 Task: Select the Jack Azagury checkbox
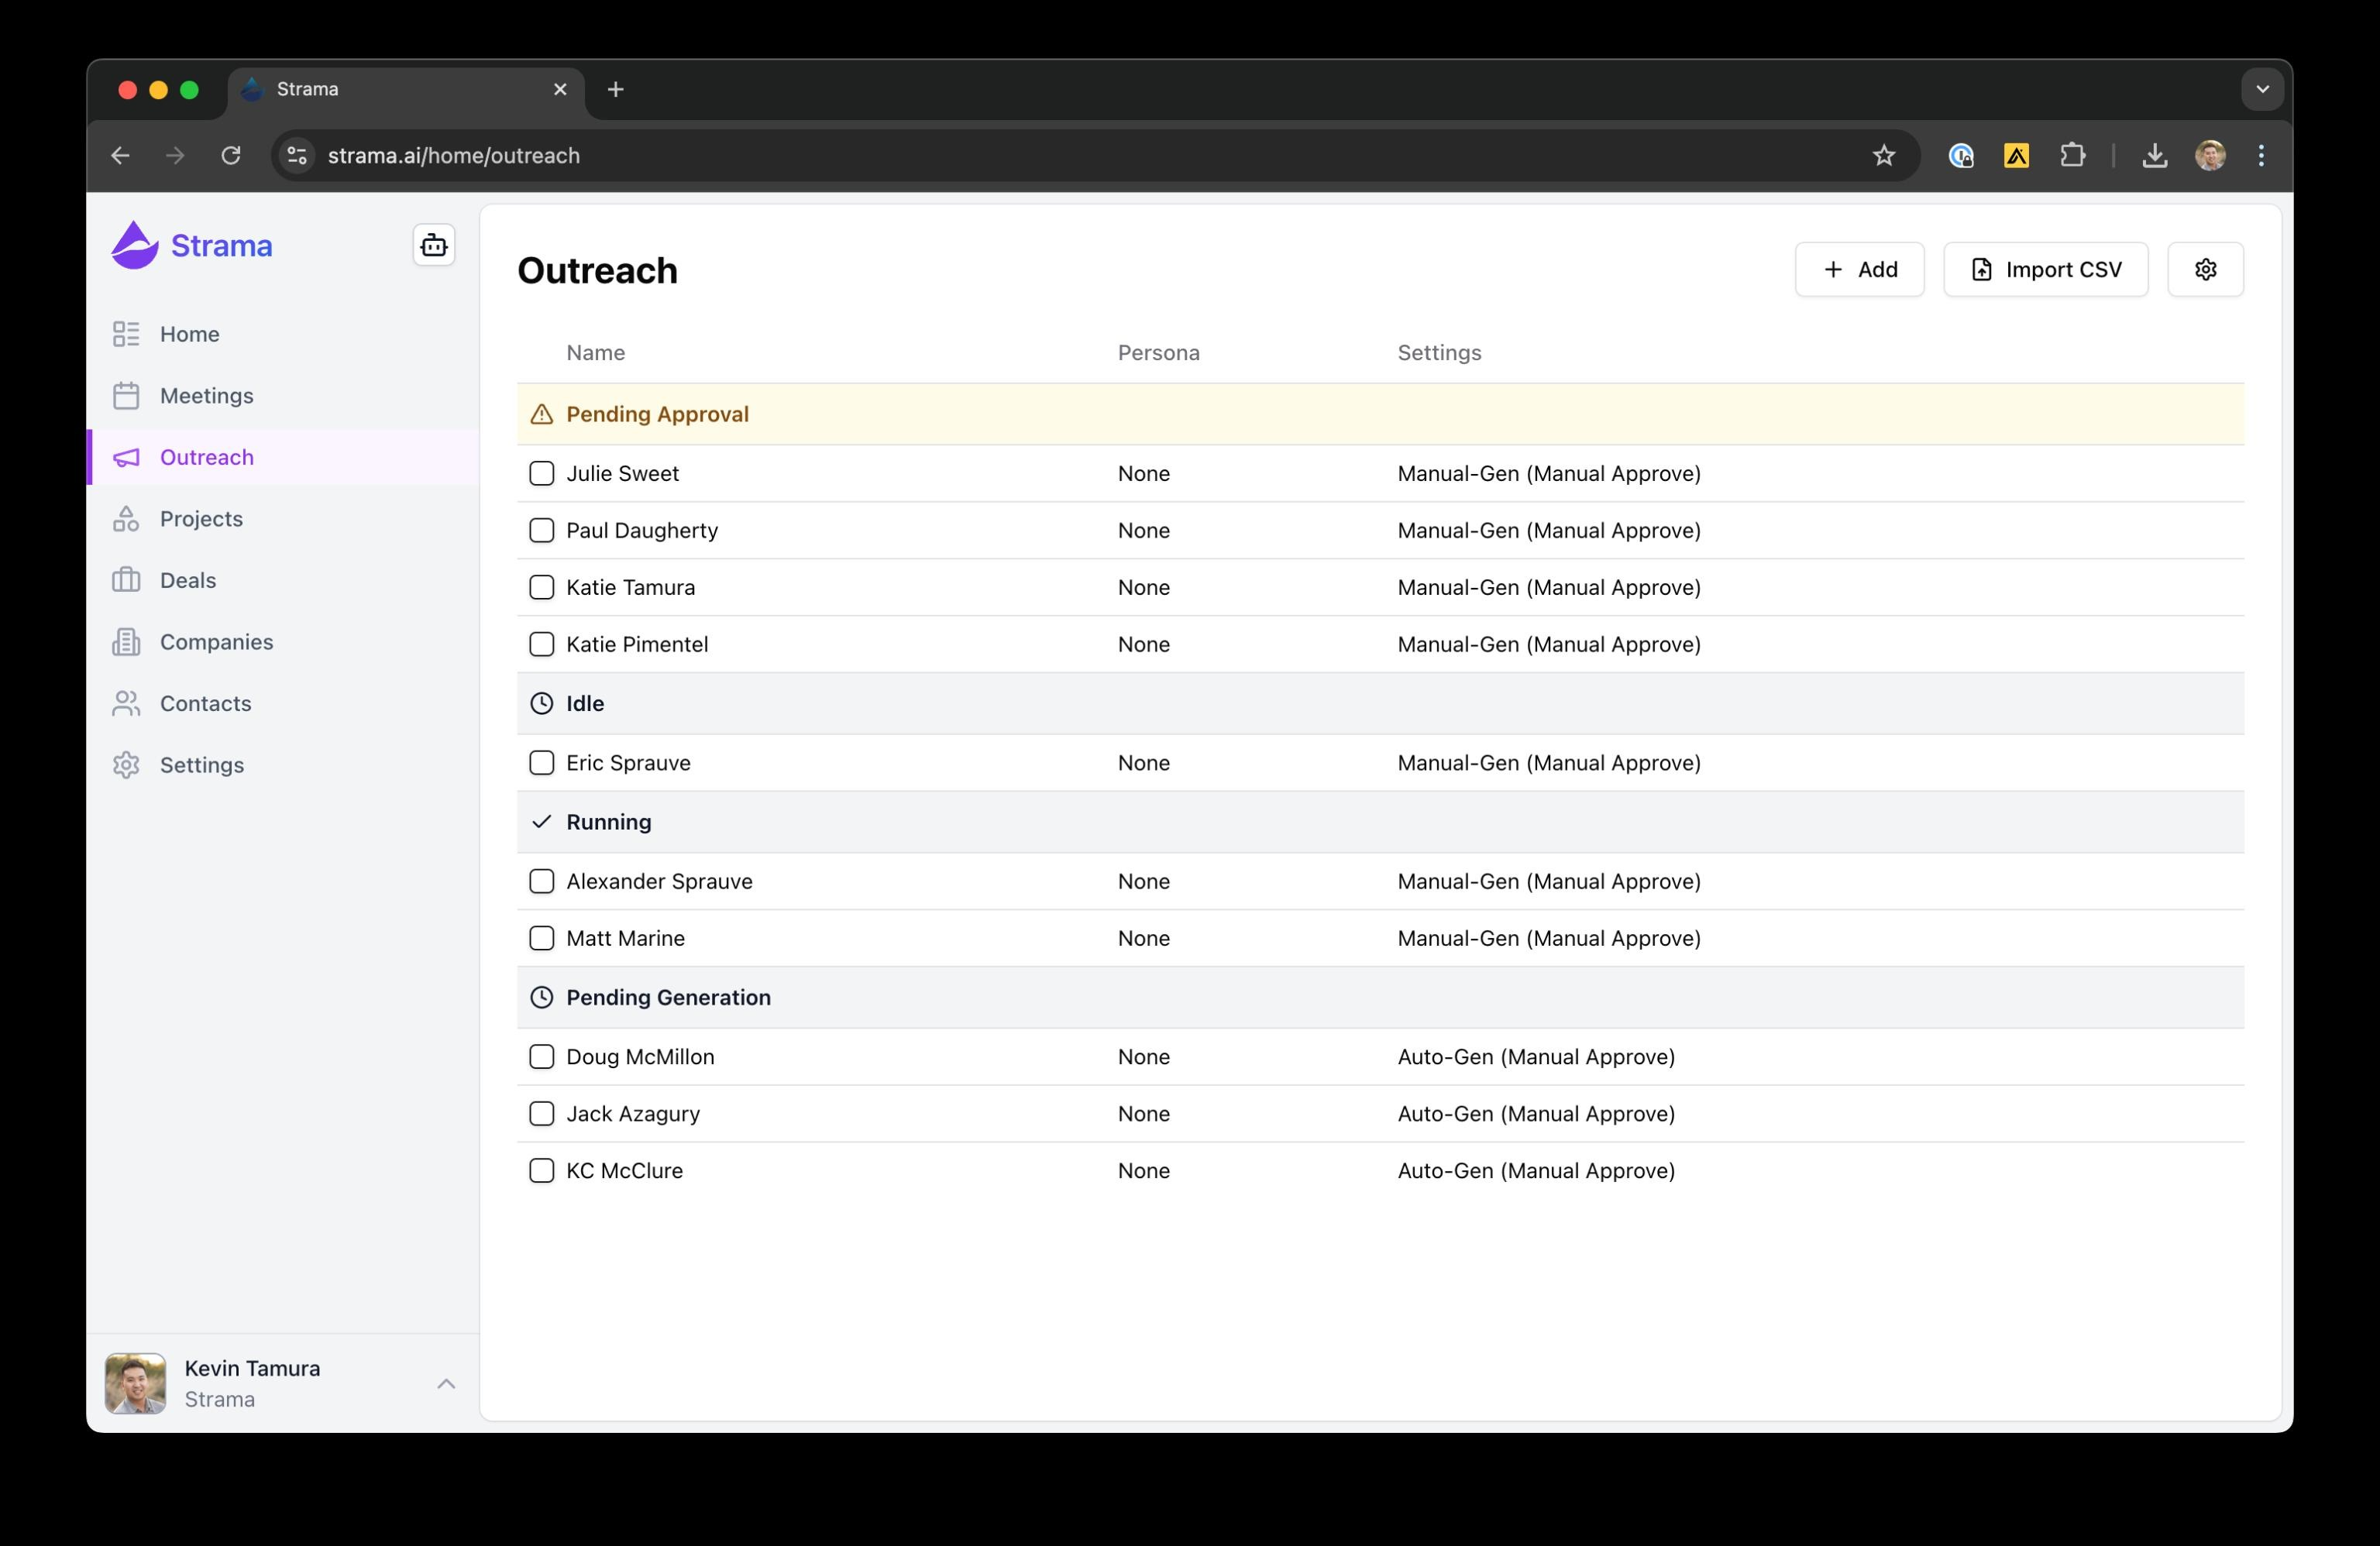tap(541, 1114)
